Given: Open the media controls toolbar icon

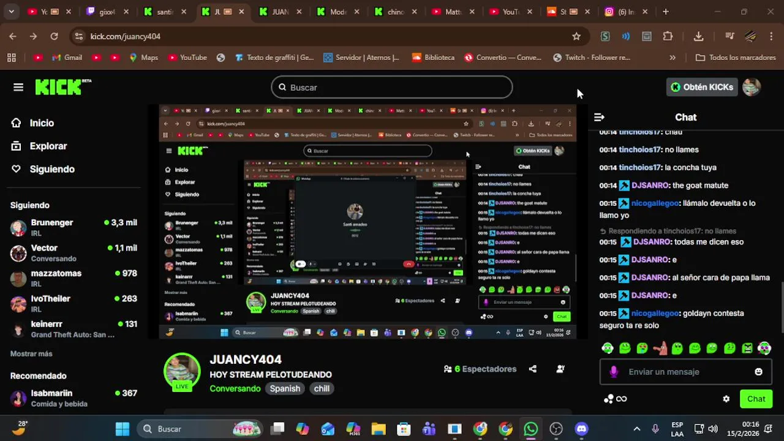Looking at the screenshot, I should pos(729,36).
